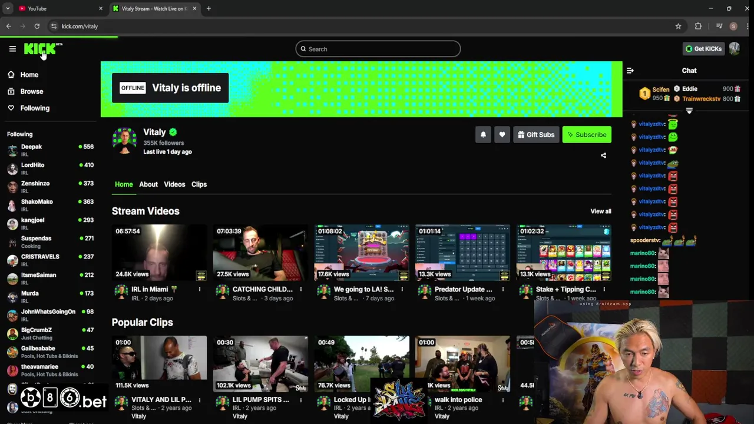Open options for IRL in Miami video

pyautogui.click(x=199, y=289)
